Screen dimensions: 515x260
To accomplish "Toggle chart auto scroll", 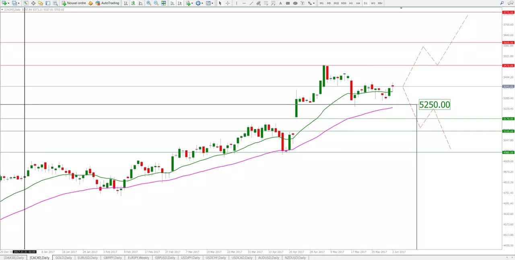I will tap(172, 3).
